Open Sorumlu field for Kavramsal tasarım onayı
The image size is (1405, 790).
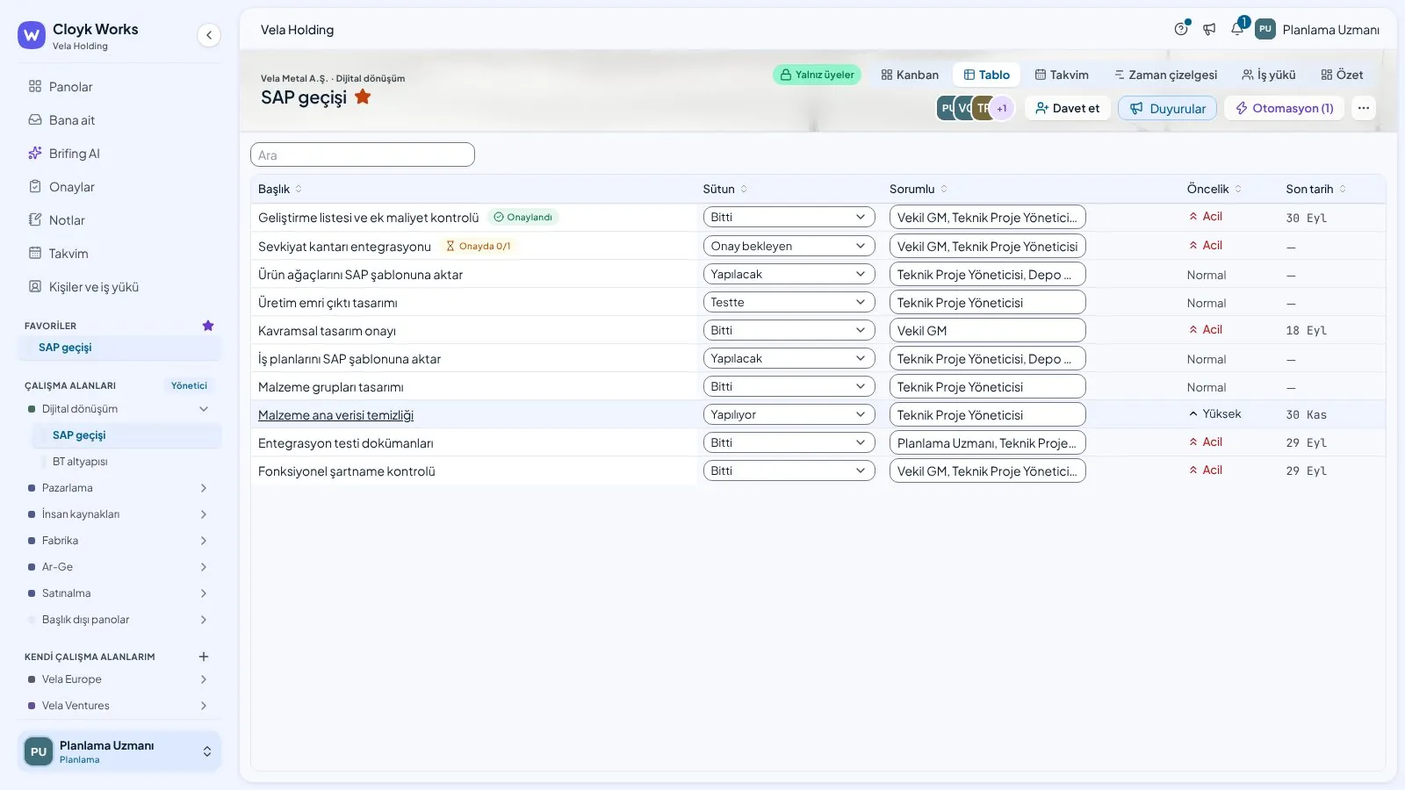click(987, 330)
